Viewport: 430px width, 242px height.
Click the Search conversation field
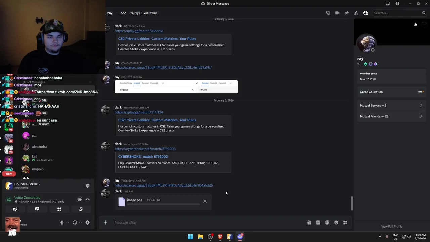[399, 13]
